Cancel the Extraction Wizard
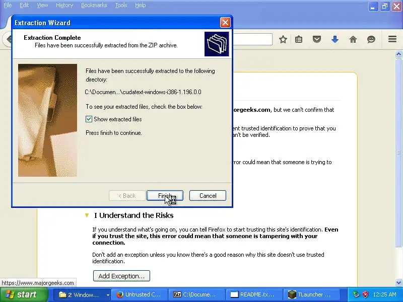This screenshot has width=403, height=302. pyautogui.click(x=208, y=196)
